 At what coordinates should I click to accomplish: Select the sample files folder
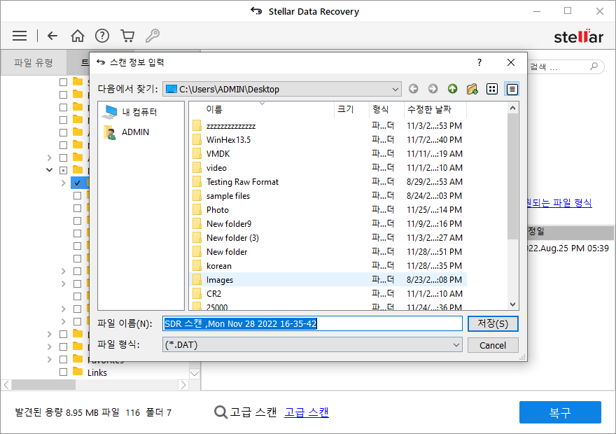[x=228, y=196]
